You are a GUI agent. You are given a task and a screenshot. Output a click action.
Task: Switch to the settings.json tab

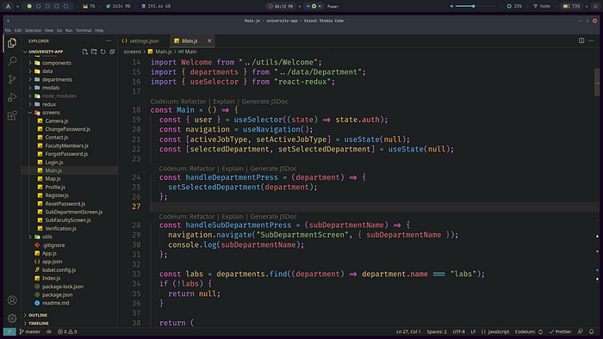tap(140, 40)
